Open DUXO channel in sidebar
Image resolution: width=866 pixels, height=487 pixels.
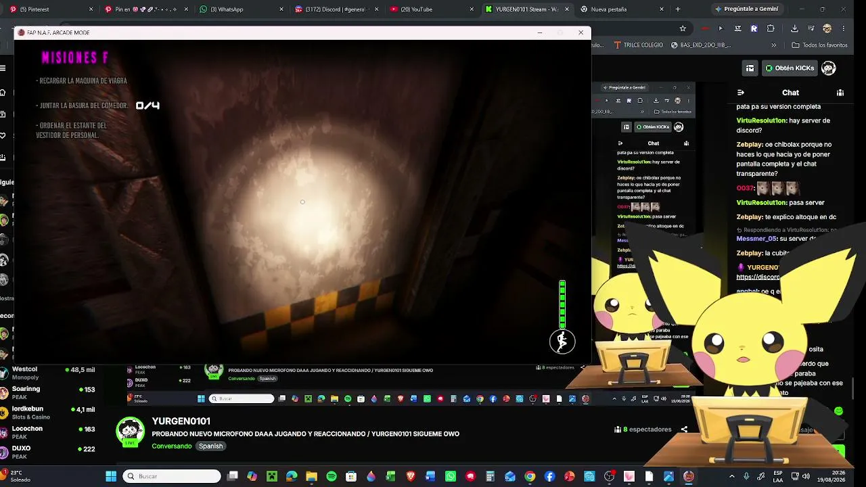(x=49, y=452)
